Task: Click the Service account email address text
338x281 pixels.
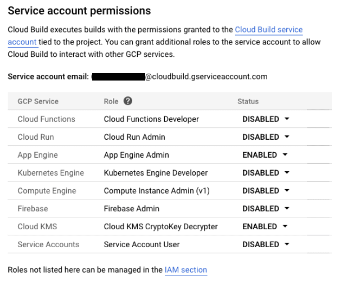Action: [x=179, y=77]
